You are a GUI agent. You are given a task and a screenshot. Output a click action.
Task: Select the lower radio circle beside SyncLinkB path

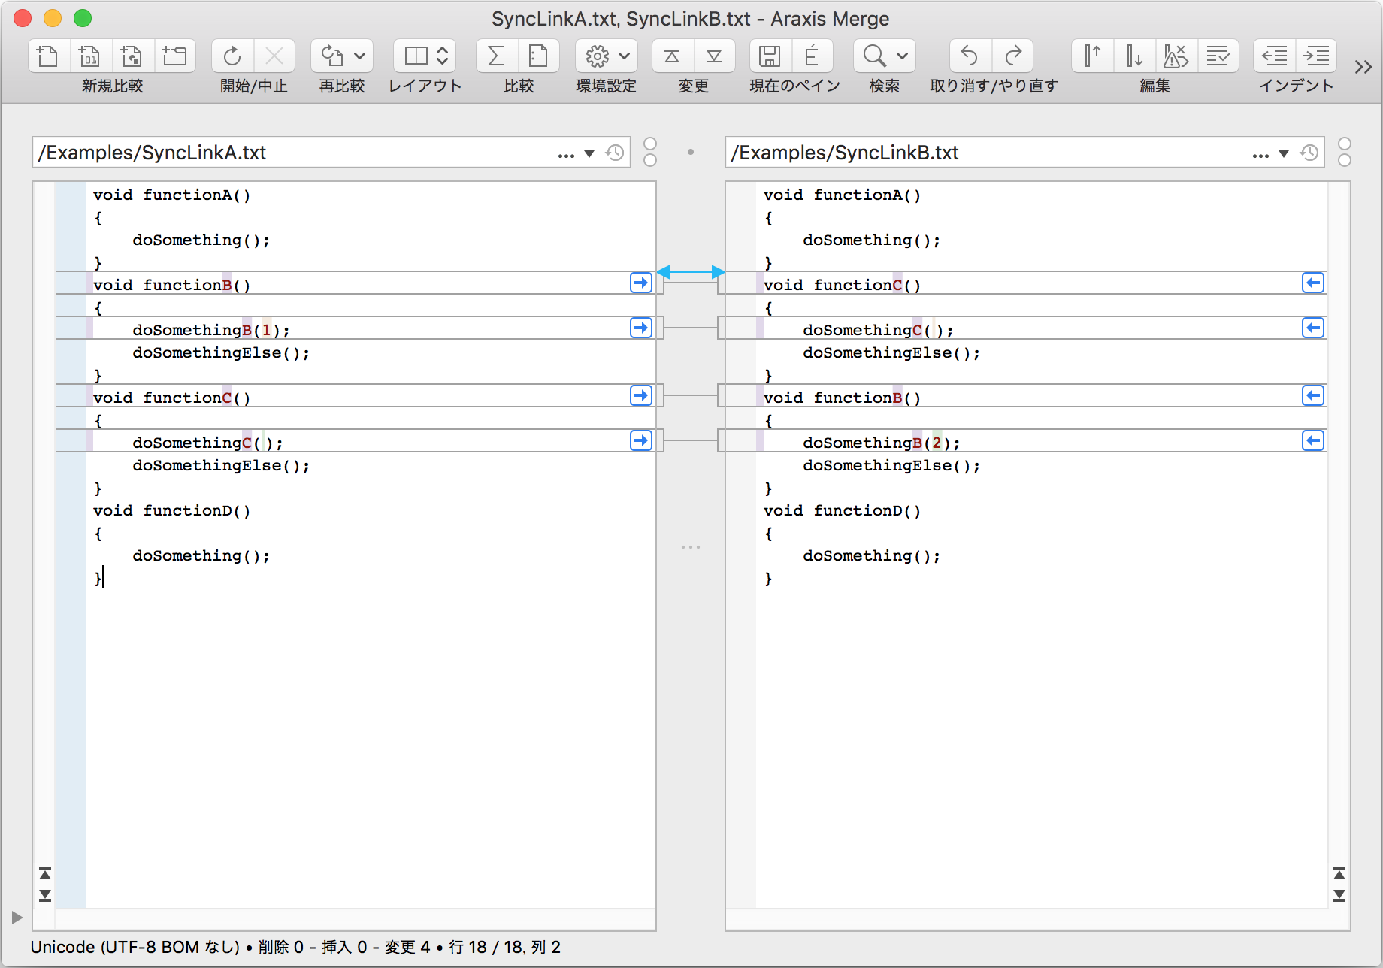(x=1345, y=160)
